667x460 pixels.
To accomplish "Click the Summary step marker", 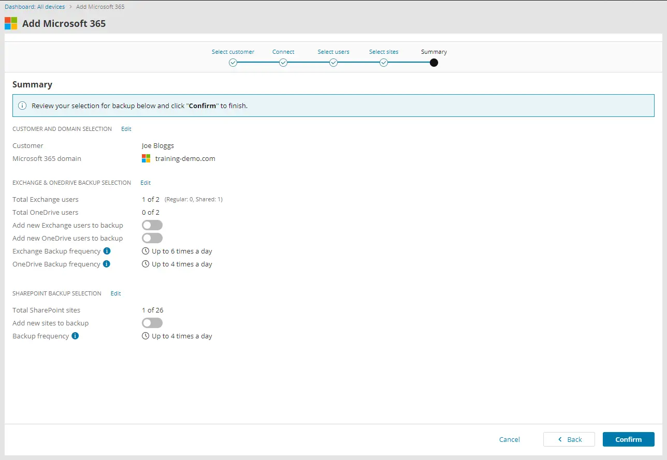I will point(434,63).
